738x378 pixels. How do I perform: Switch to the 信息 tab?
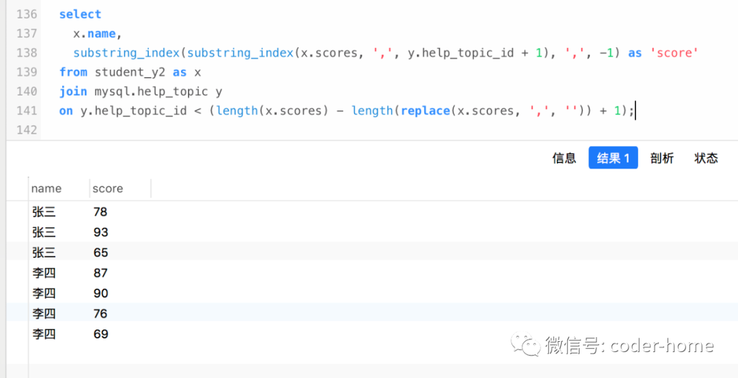point(564,158)
